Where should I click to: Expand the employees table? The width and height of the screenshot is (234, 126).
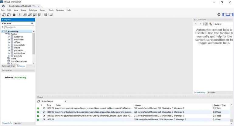(x=9, y=39)
